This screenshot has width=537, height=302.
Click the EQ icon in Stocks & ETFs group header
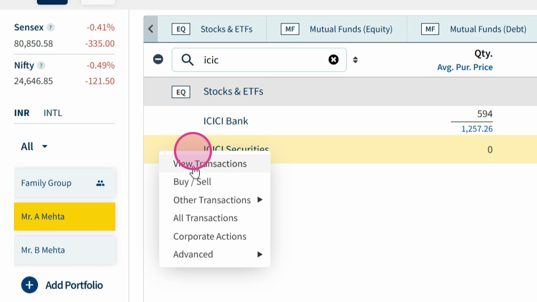tap(181, 92)
